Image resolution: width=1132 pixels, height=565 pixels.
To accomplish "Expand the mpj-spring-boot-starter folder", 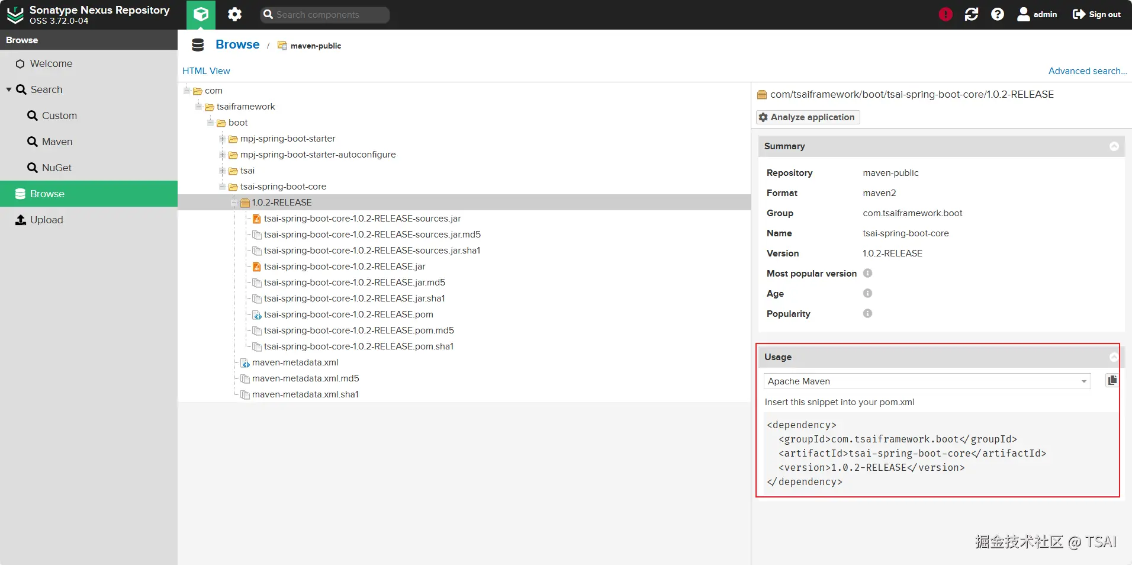I will click(x=223, y=139).
